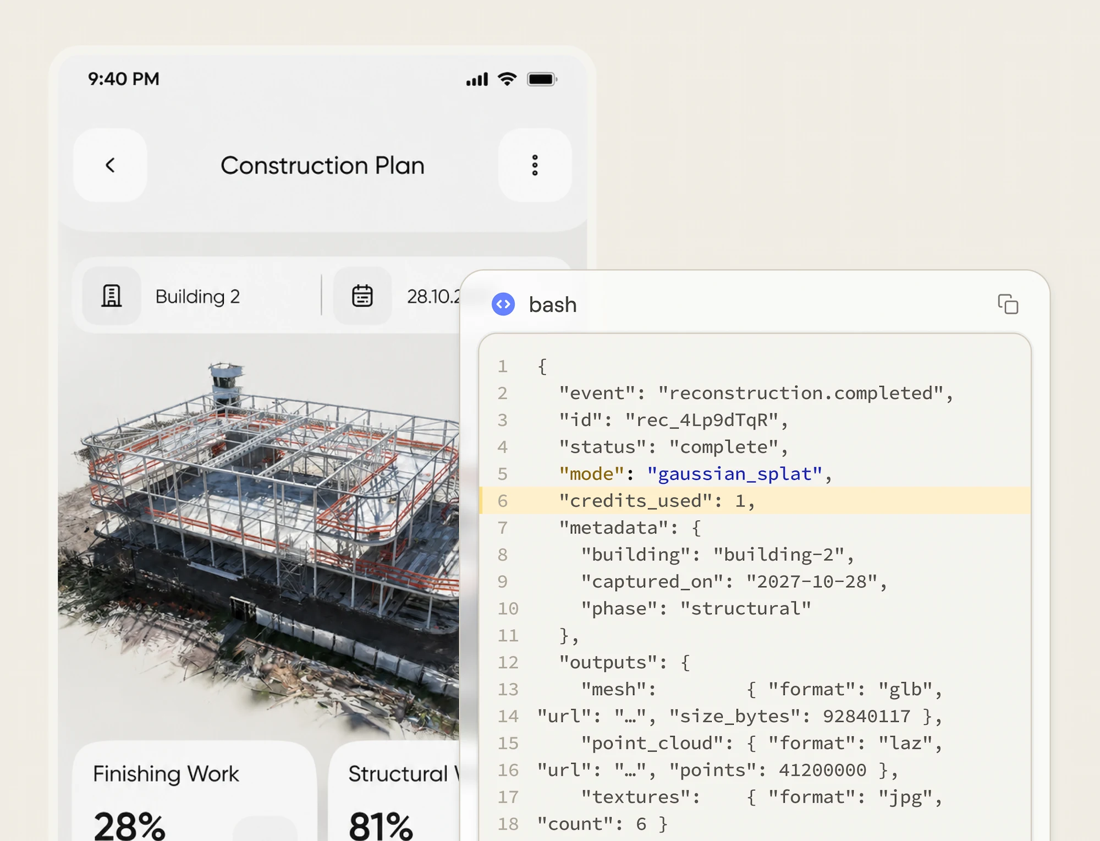The height and width of the screenshot is (841, 1100).
Task: Click the "phase": "structural" line
Action: tap(696, 609)
